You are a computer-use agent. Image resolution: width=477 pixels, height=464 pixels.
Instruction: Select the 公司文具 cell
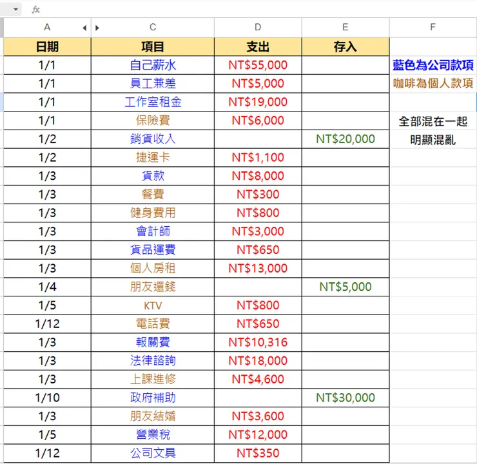[153, 453]
